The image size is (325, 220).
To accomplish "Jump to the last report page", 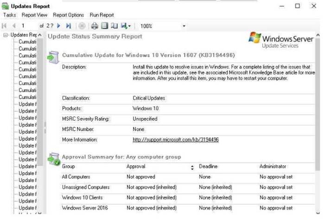I will tap(69, 26).
